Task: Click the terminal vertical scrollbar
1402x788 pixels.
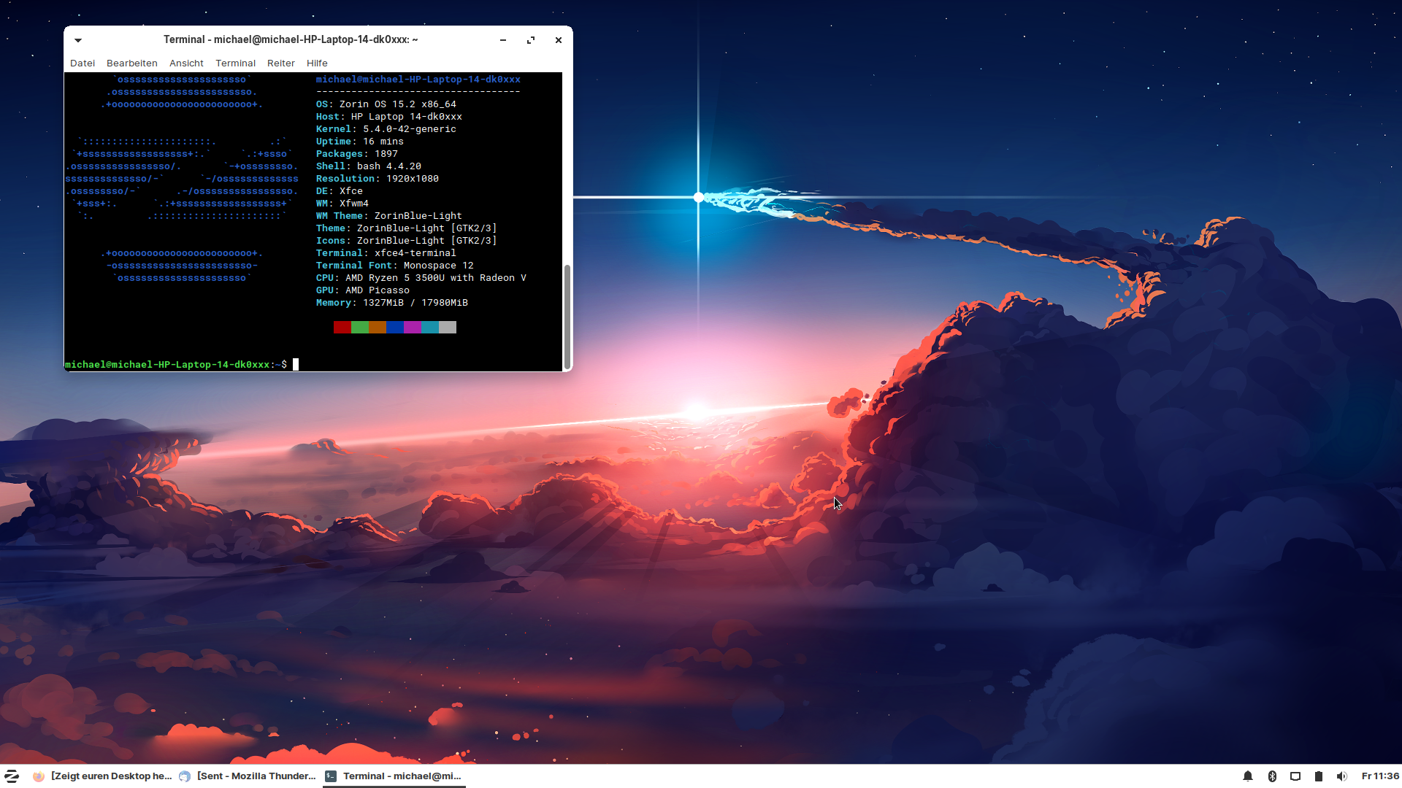Action: [x=567, y=317]
